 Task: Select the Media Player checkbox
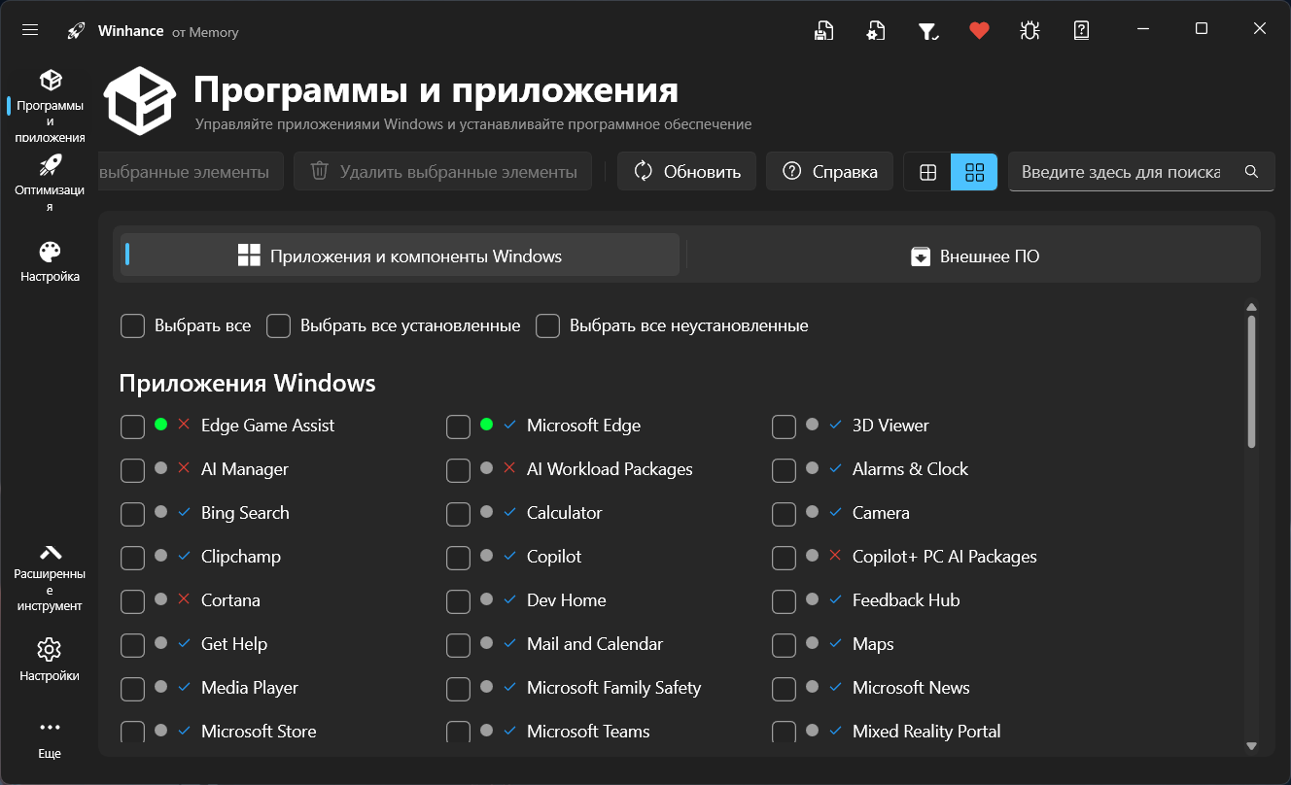click(x=133, y=689)
